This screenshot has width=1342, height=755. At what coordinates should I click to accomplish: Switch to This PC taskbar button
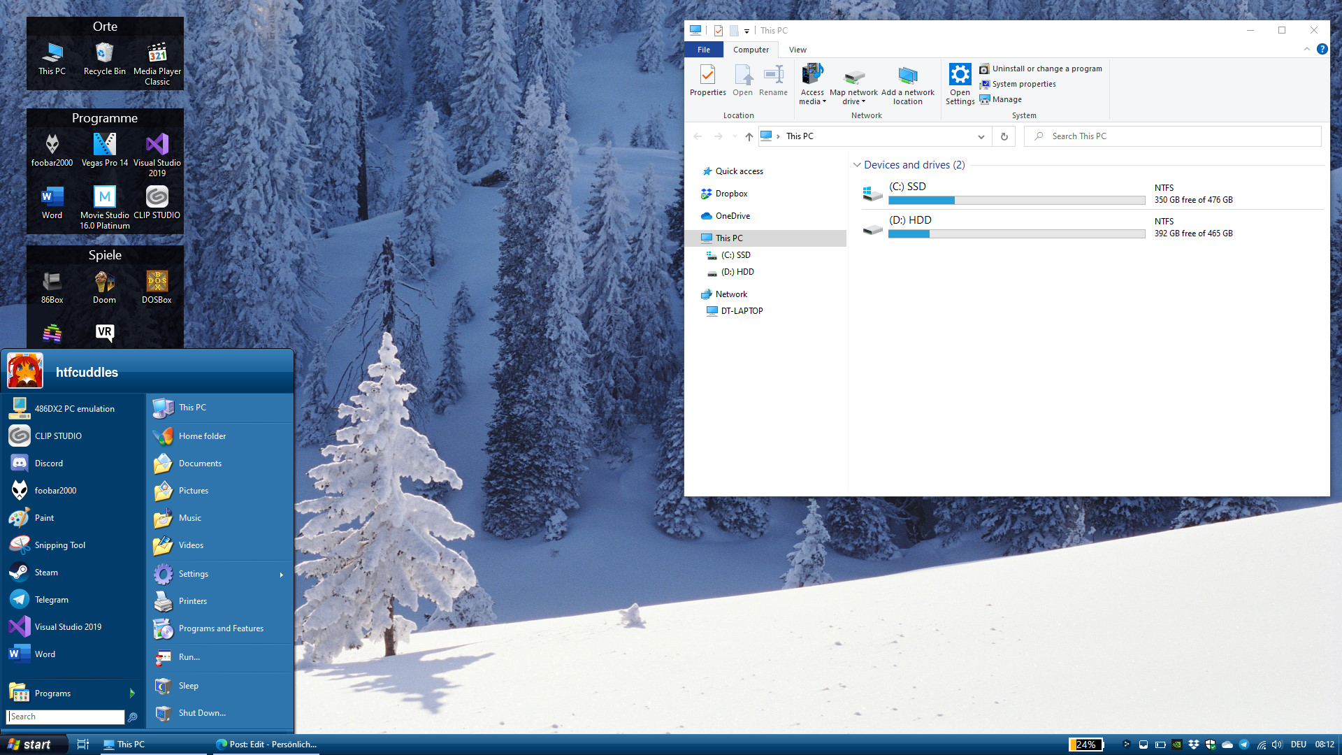pos(152,745)
